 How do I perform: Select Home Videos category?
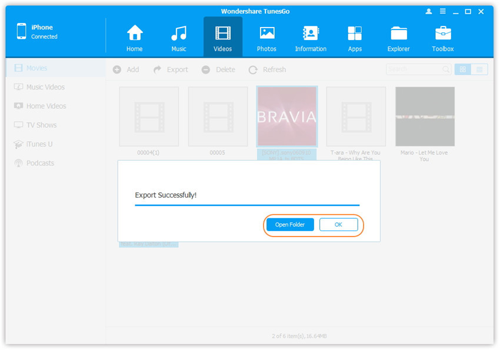point(46,106)
